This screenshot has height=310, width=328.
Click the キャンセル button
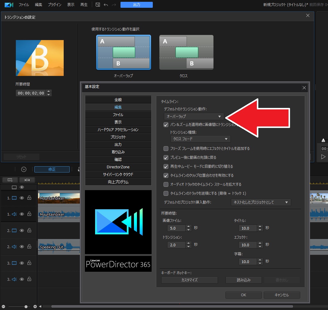[282, 295]
